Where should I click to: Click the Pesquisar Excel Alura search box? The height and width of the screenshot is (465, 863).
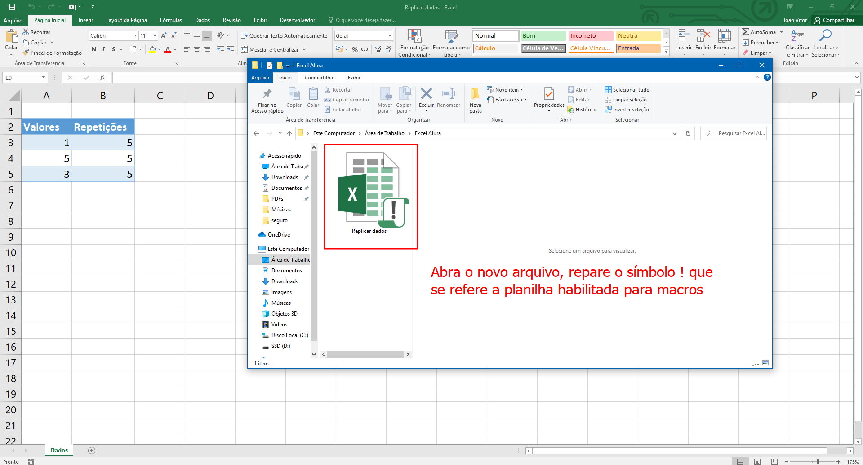coord(734,133)
